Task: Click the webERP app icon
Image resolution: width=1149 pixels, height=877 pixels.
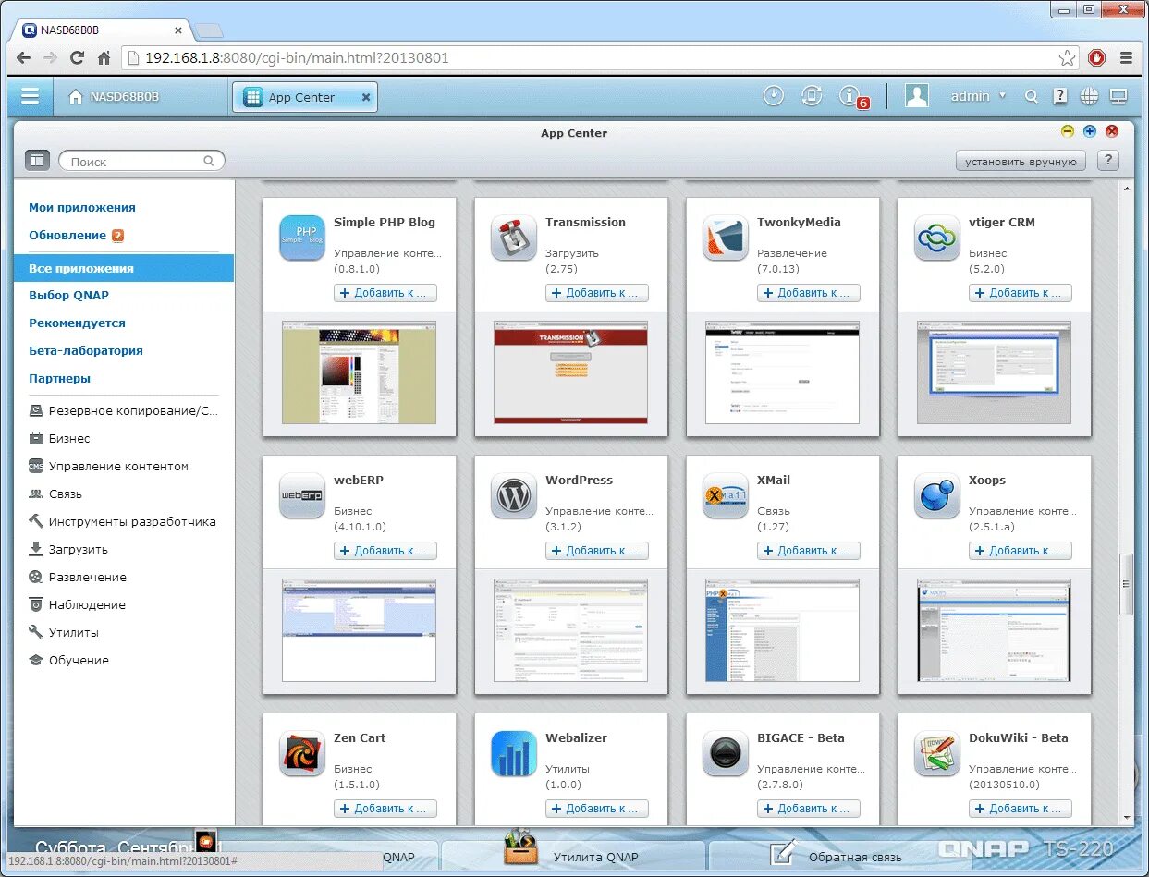Action: pos(302,496)
